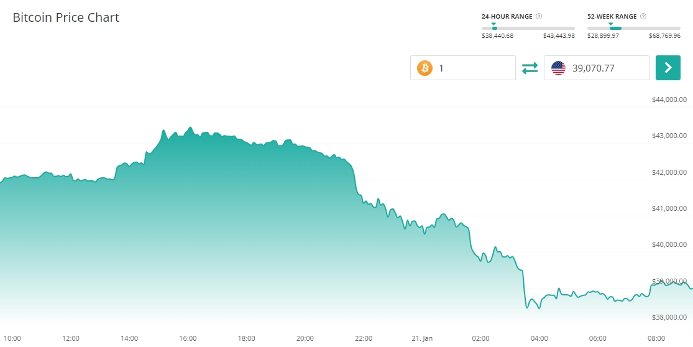Select the 16:00 time axis label
The height and width of the screenshot is (347, 693).
188,338
